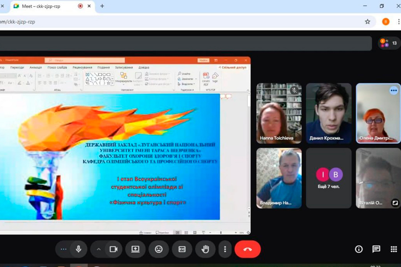Expand the shapes gallery more arrow
Image resolution: width=401 pixels, height=267 pixels.
[113, 83]
